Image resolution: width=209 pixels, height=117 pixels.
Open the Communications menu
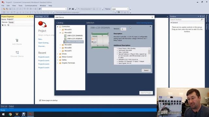coord(31,6)
